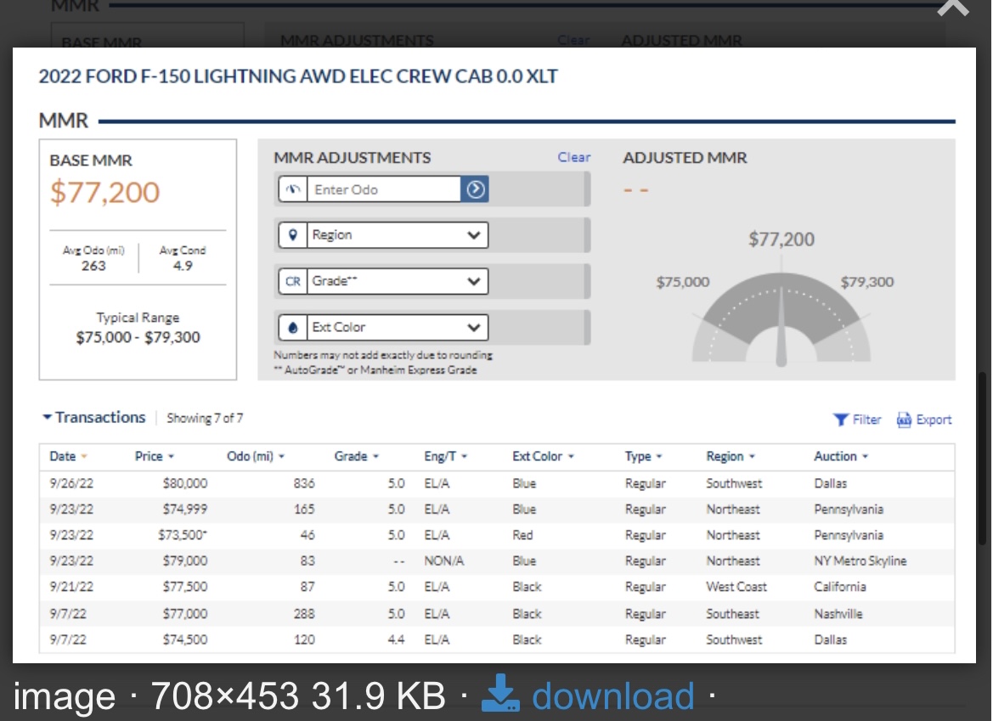Sort transactions by Odo (mi) column
The image size is (993, 721).
tap(256, 456)
